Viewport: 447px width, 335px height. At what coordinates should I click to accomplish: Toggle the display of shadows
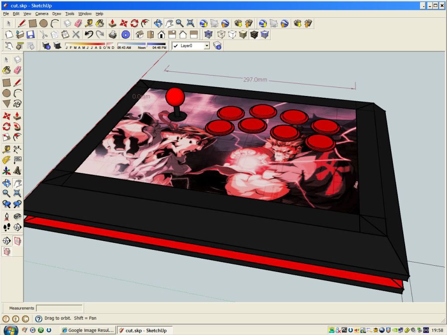point(57,45)
